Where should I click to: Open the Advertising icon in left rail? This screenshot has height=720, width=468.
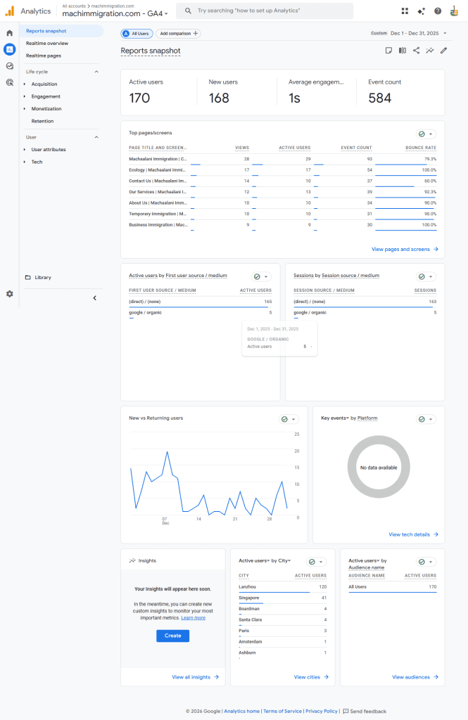[x=9, y=82]
